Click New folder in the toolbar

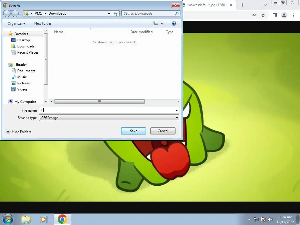pos(43,23)
